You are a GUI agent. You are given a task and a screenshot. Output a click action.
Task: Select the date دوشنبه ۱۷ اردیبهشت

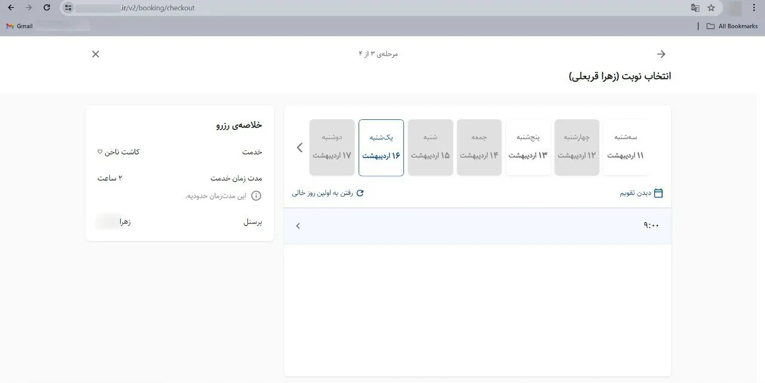tap(332, 147)
